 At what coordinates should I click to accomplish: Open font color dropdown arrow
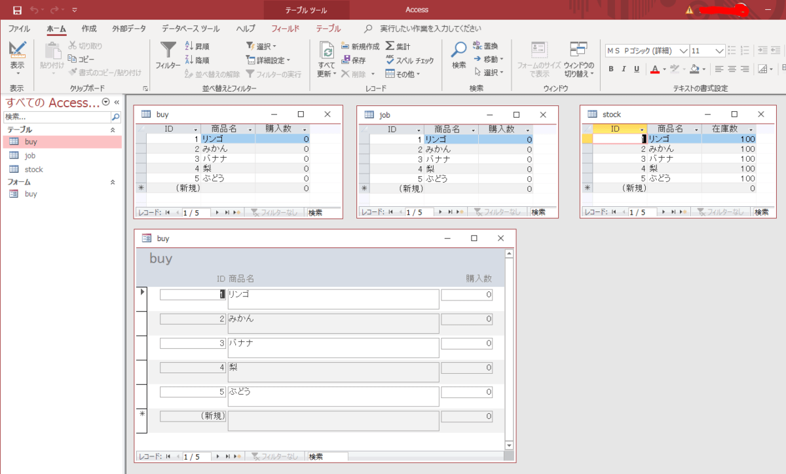664,69
